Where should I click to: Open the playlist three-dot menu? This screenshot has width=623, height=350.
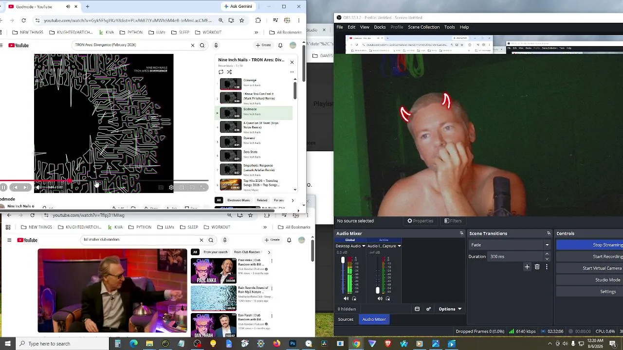[292, 72]
